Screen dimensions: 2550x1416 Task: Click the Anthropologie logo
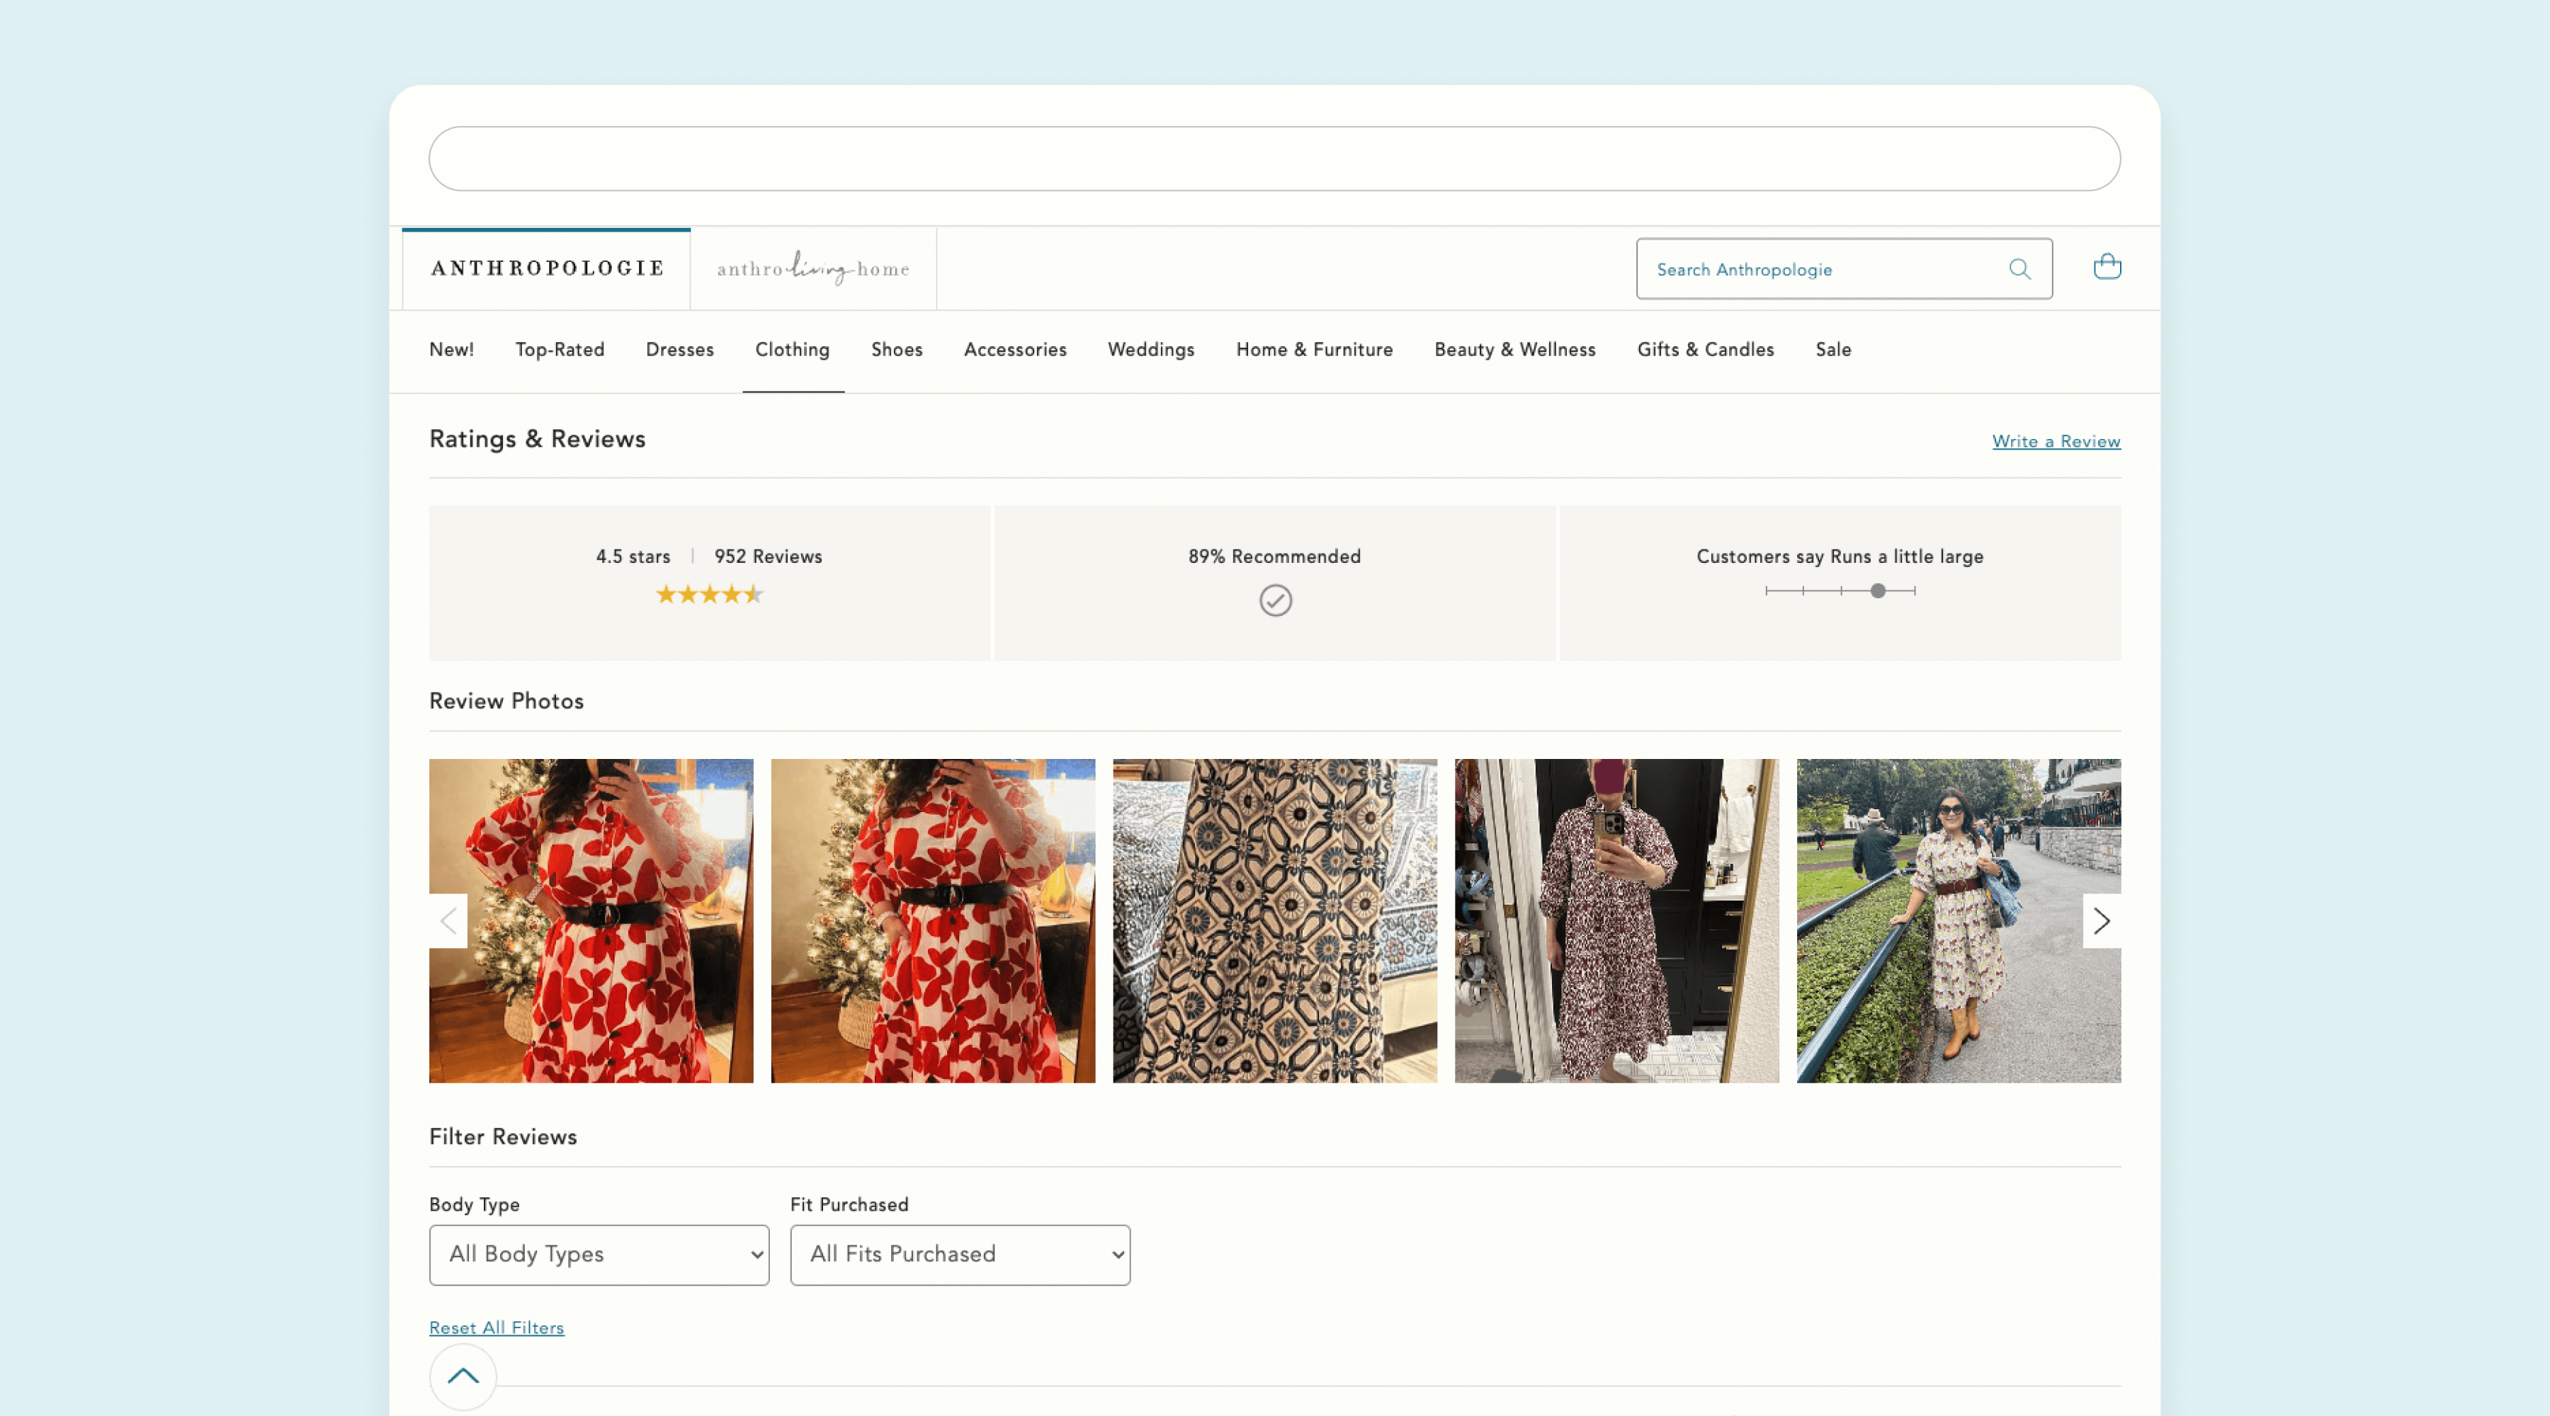[x=546, y=268]
